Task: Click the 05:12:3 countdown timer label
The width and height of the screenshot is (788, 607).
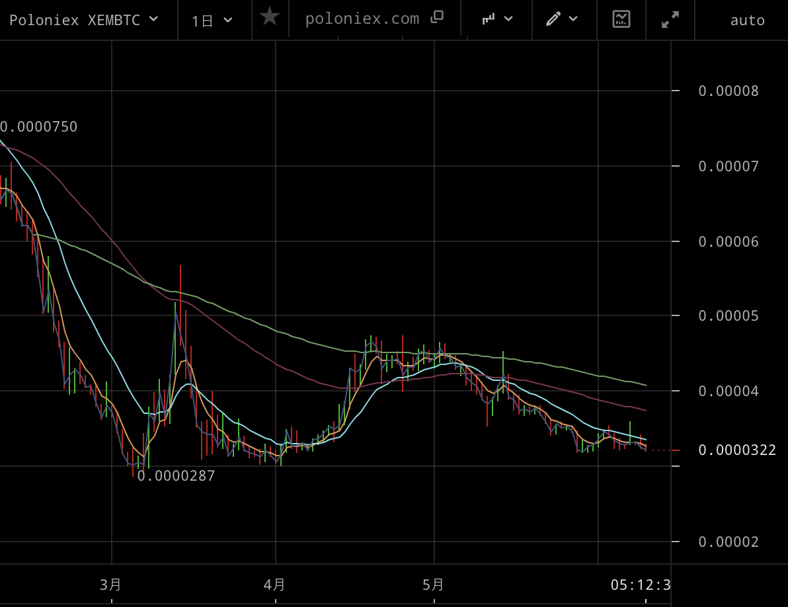Action: (x=640, y=585)
